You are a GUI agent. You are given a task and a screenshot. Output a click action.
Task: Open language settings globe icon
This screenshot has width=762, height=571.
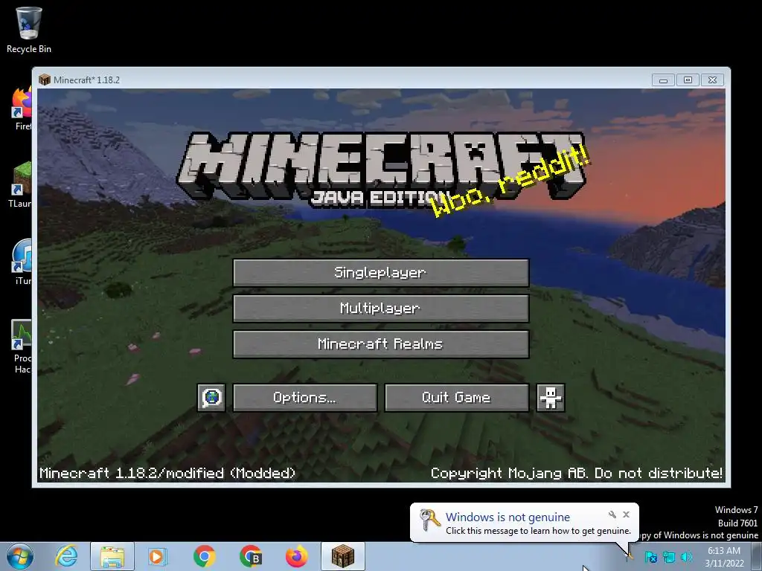[x=211, y=398]
